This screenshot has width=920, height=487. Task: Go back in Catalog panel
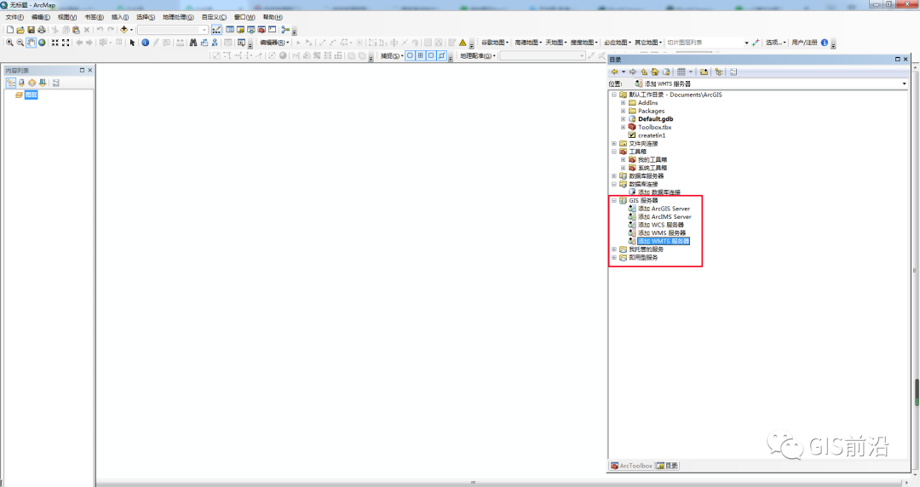point(615,72)
